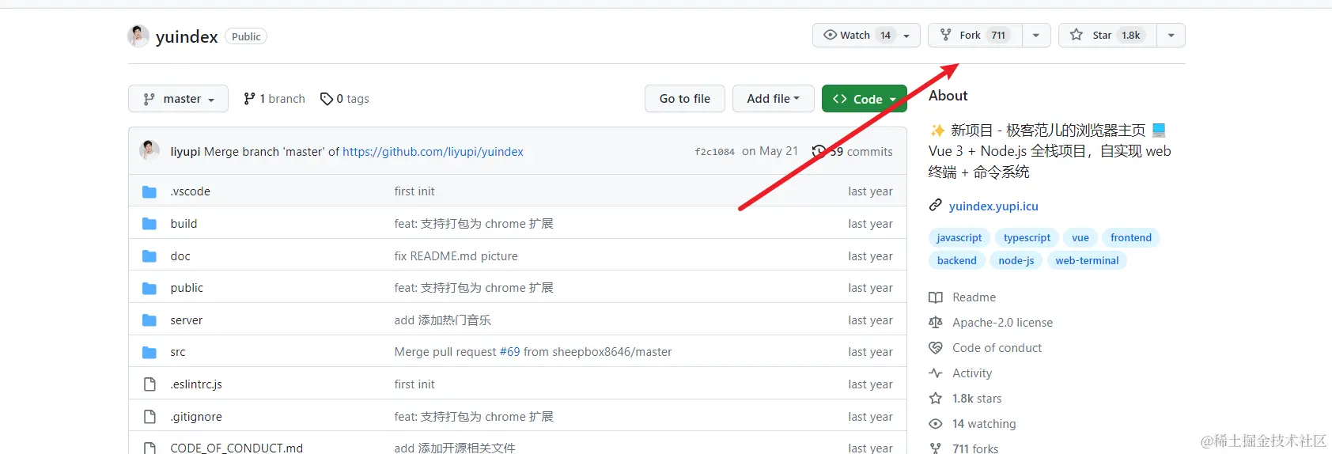The height and width of the screenshot is (454, 1332).
Task: Open pull request #69 link
Action: tap(510, 352)
